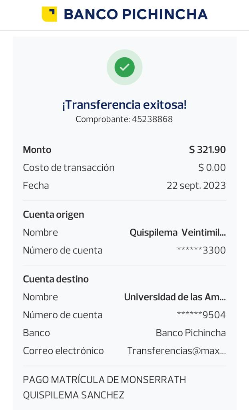Expand the truncated name Quispilema Veintimil...

click(177, 233)
